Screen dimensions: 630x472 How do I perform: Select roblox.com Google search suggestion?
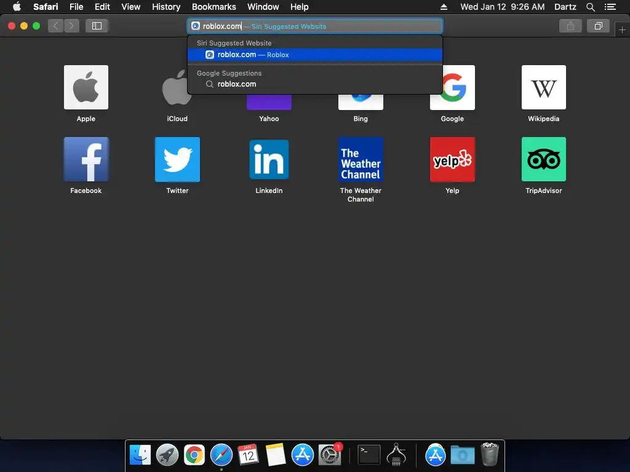[315, 84]
